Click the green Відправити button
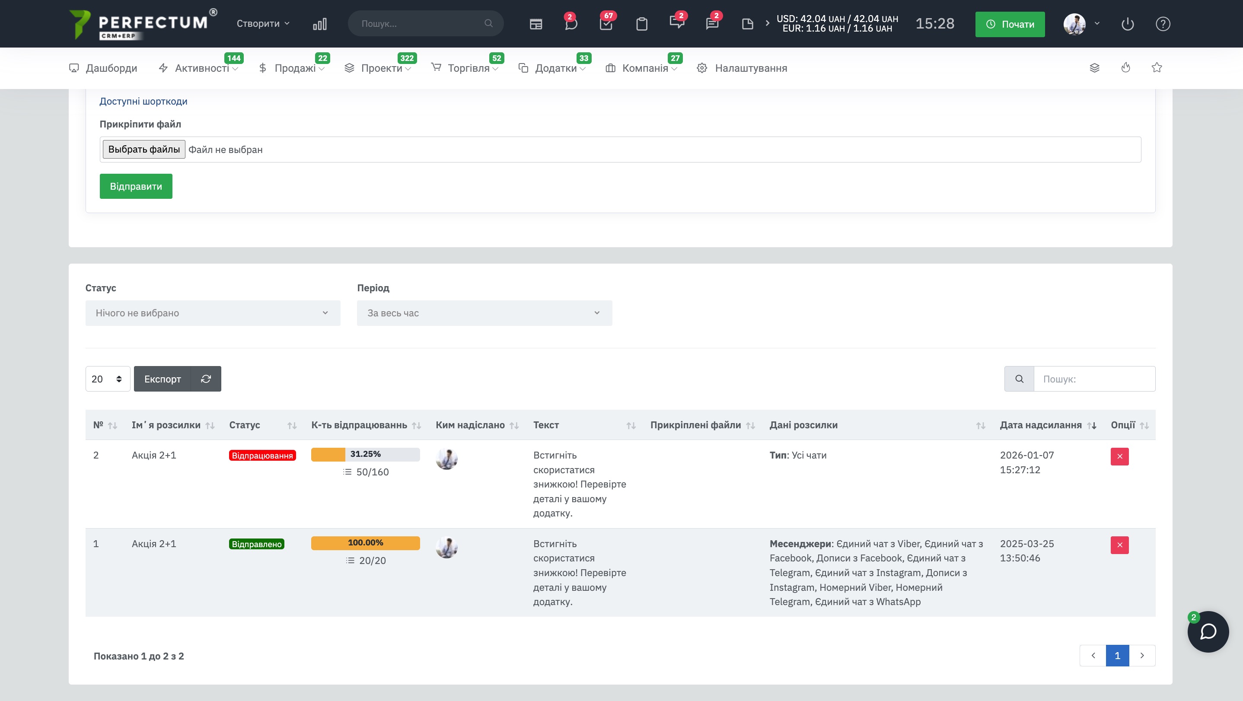 click(136, 186)
